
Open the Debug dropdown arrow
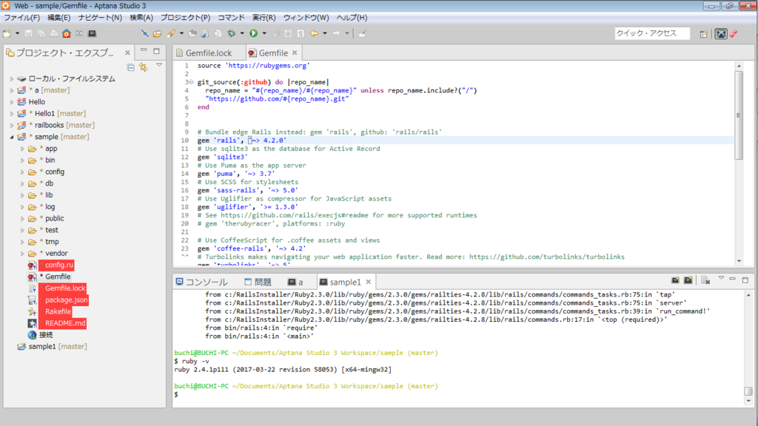tap(242, 33)
